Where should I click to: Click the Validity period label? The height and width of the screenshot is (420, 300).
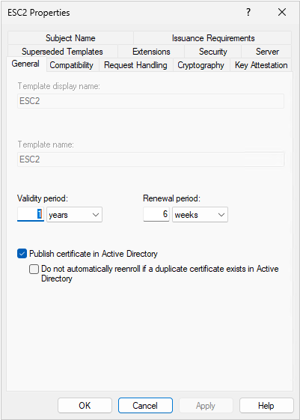43,198
